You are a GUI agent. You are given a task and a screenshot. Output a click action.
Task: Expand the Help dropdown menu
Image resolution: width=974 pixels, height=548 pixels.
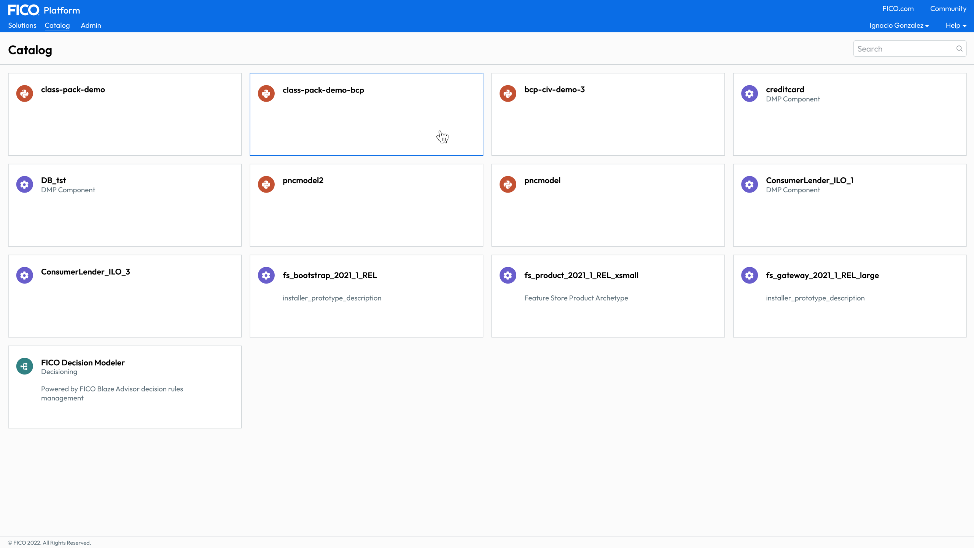[956, 25]
